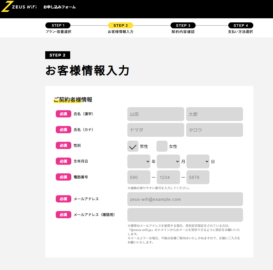Open the birth month dropdown
Viewport: 273px width, 270px height.
point(168,161)
